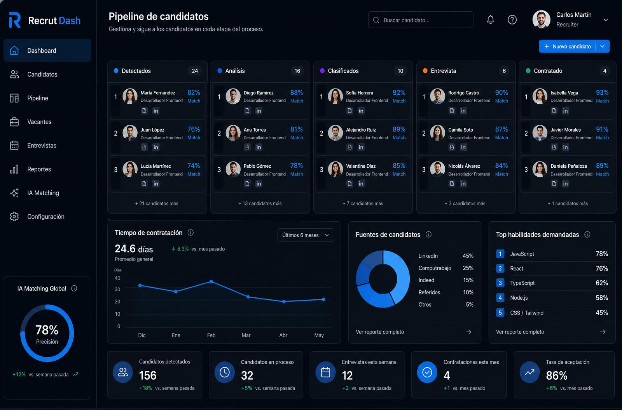This screenshot has width=622, height=410.
Task: Click the Candidatos en proceso clock icon
Action: 225,372
